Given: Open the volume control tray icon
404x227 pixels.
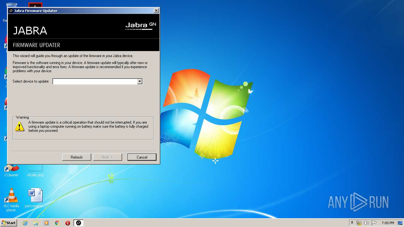Looking at the screenshot, I should point(366,223).
